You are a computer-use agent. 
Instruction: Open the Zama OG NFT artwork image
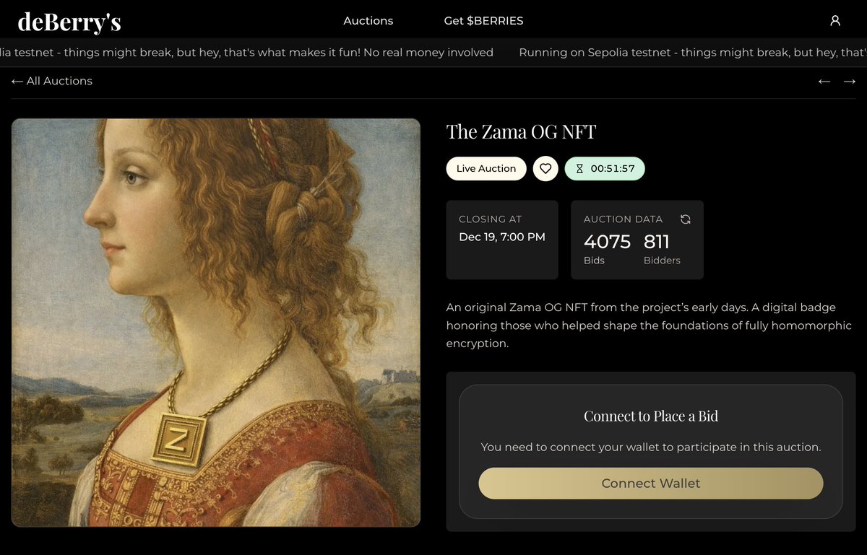216,323
